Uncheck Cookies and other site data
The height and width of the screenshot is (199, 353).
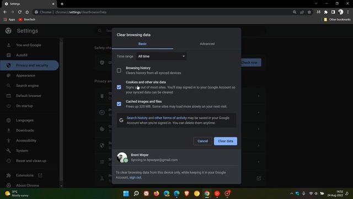(x=119, y=87)
